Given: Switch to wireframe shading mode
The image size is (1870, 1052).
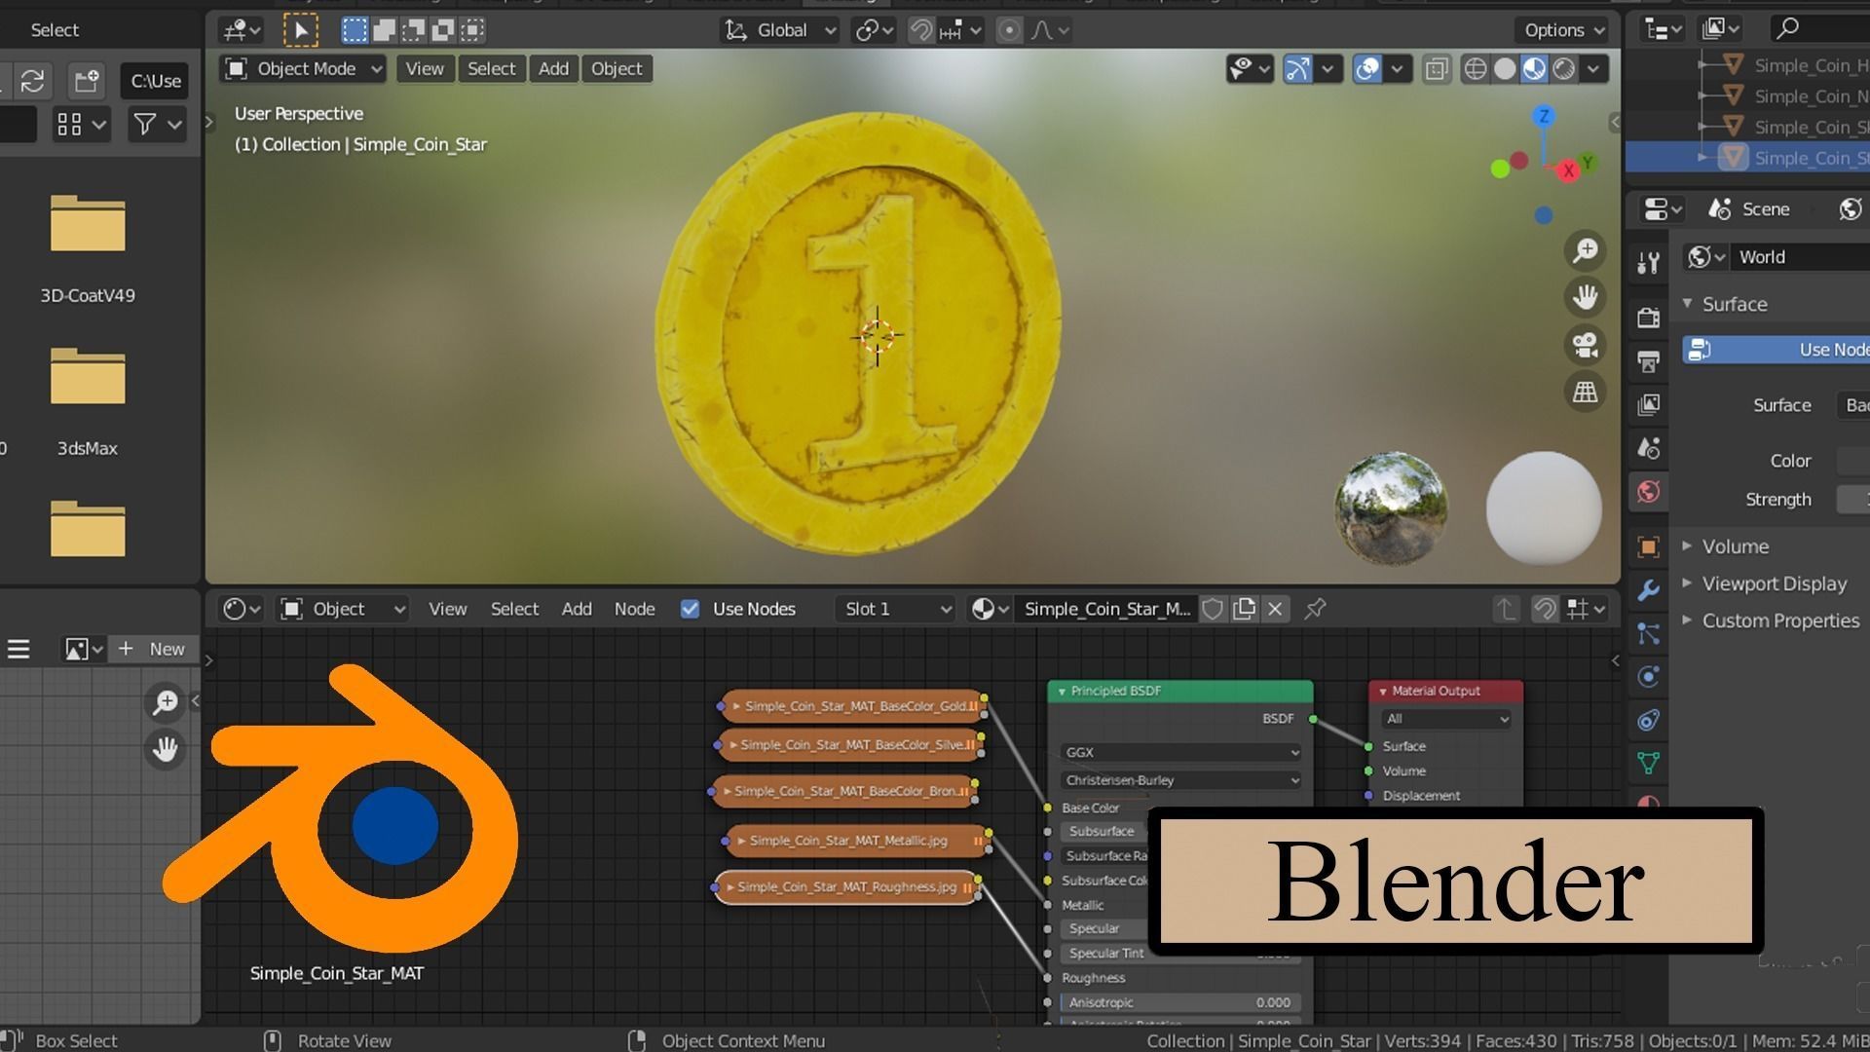Looking at the screenshot, I should click(x=1476, y=69).
